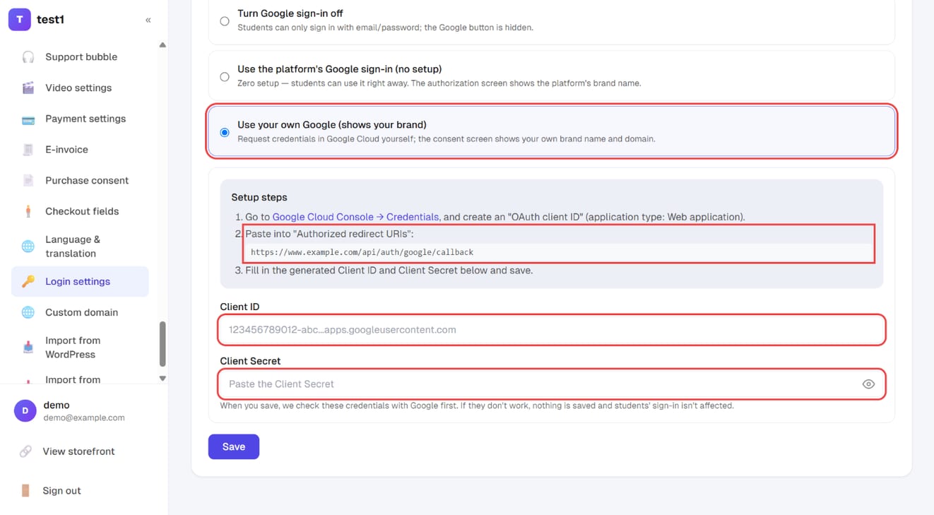Click the purple T workspace logo
The image size is (934, 515).
pyautogui.click(x=19, y=20)
